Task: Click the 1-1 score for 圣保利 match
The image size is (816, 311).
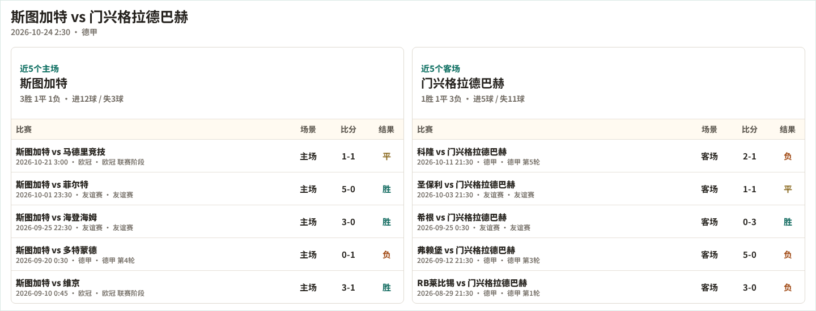Action: [750, 189]
